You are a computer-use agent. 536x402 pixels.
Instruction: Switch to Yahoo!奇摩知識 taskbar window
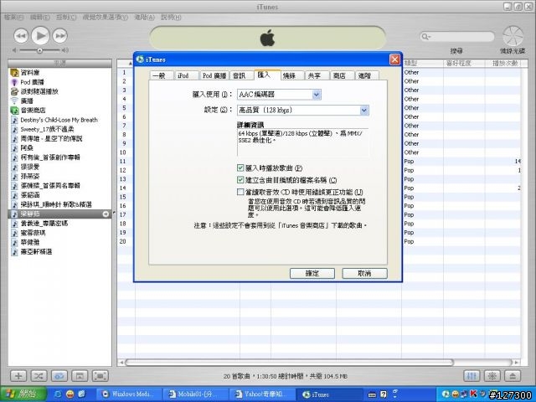[262, 394]
